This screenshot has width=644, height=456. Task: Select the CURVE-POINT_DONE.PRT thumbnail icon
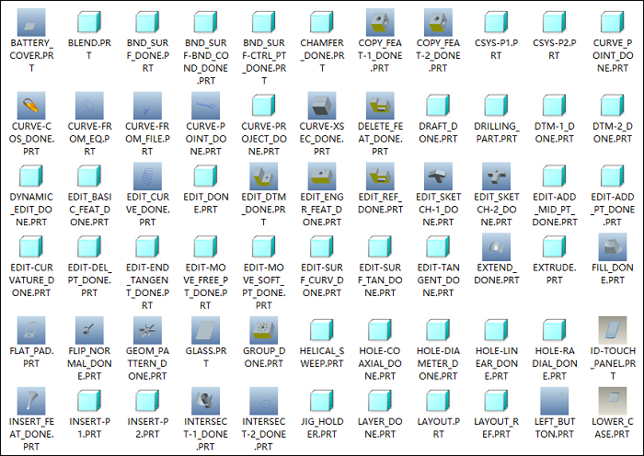tap(206, 106)
